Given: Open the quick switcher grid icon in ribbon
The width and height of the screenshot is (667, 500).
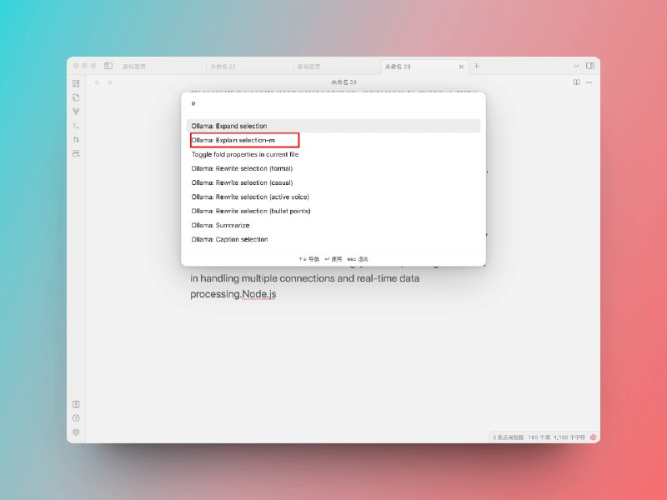Looking at the screenshot, I should (76, 83).
